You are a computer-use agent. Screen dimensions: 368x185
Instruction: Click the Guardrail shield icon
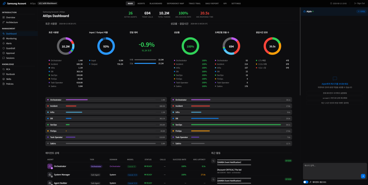point(4,48)
